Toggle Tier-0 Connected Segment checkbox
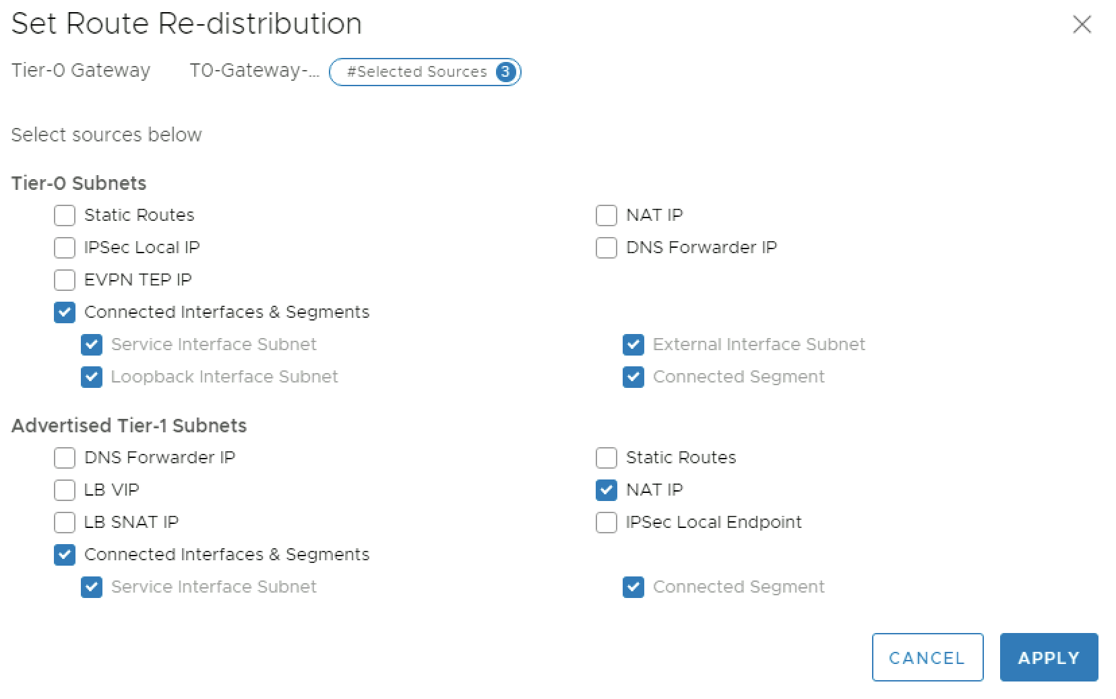 633,377
